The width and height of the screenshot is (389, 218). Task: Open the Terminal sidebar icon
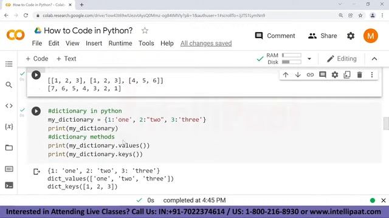pos(9,185)
